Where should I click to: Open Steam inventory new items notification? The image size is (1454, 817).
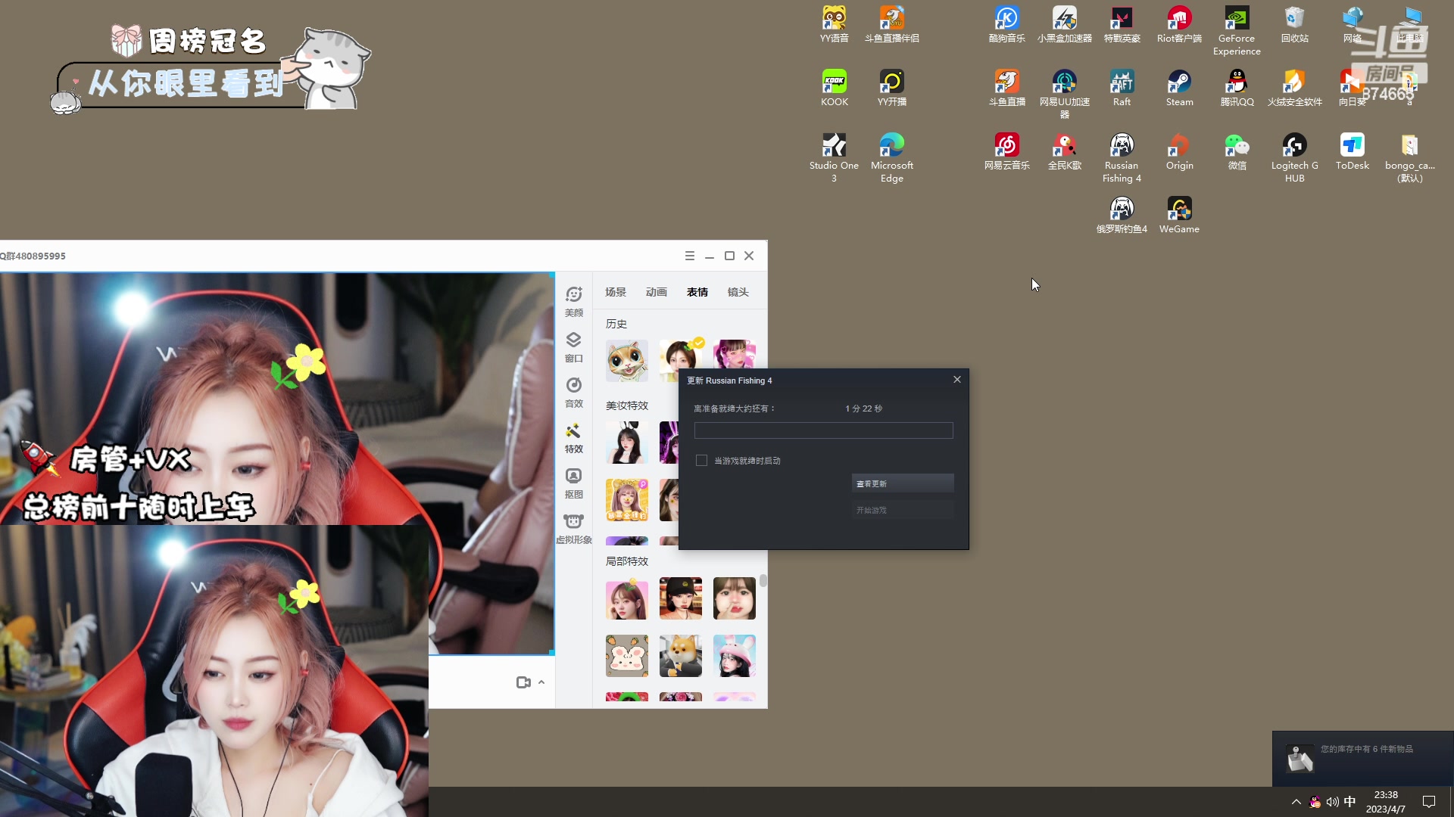coord(1363,759)
